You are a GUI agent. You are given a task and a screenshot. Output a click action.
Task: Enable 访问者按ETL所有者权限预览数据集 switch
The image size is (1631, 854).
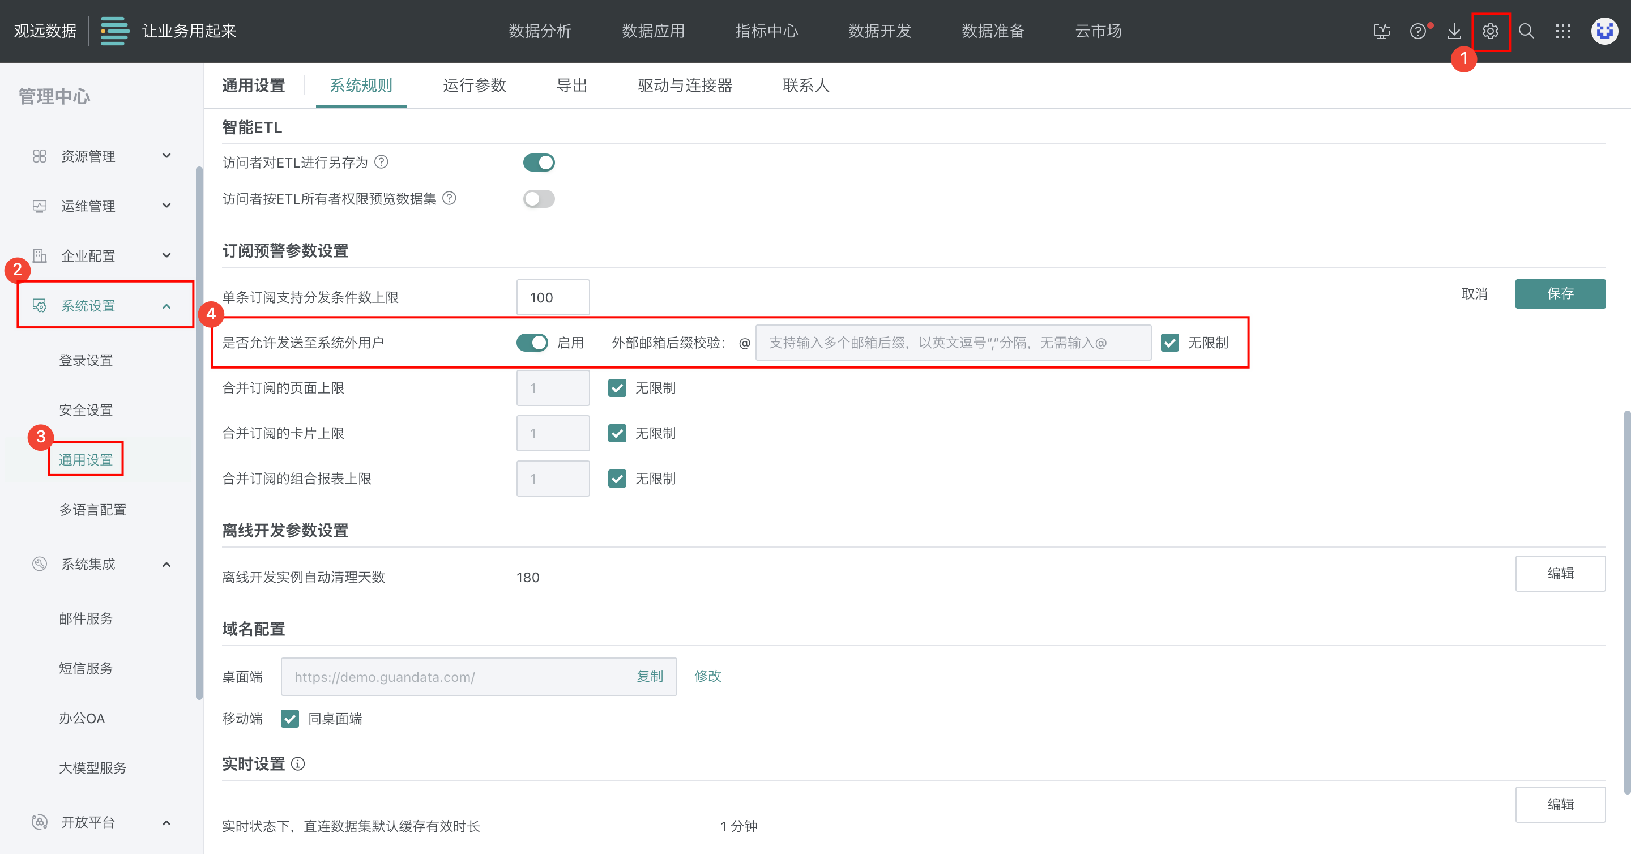(x=539, y=199)
